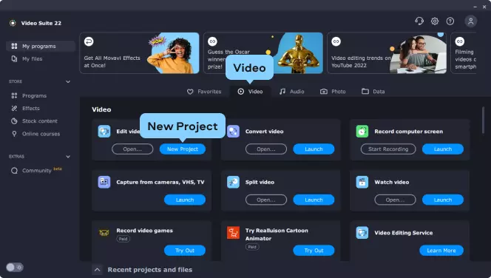Switch to the Favorites tab

204,92
